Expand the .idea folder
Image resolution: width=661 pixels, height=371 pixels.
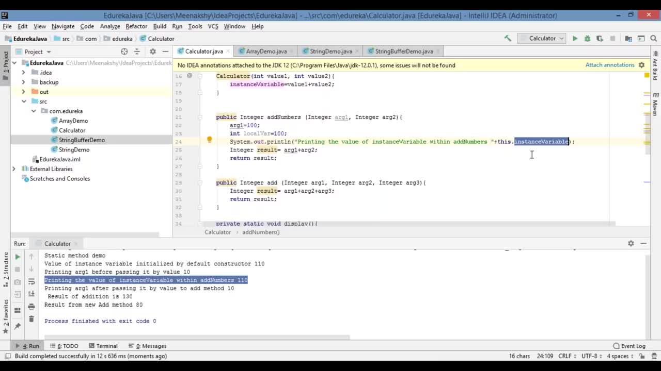point(23,73)
